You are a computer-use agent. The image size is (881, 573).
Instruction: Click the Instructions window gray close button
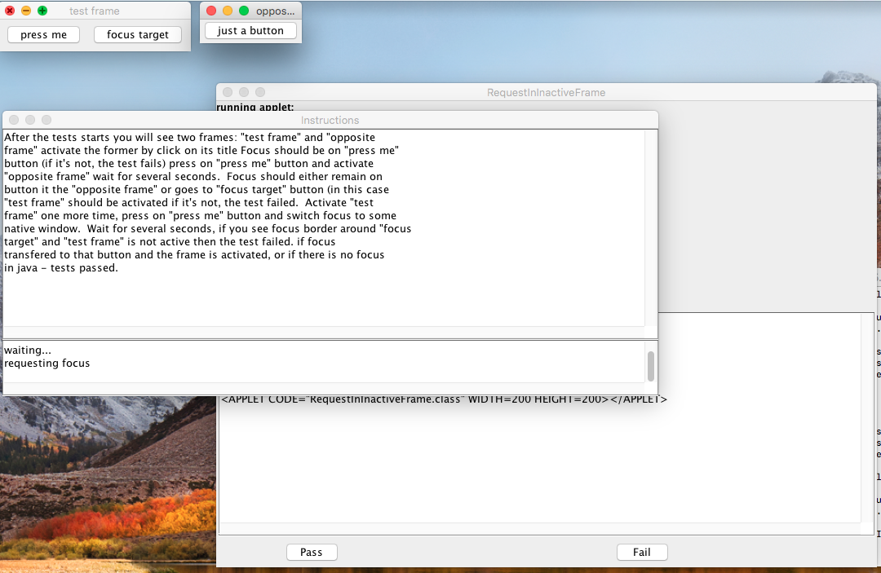(x=14, y=120)
